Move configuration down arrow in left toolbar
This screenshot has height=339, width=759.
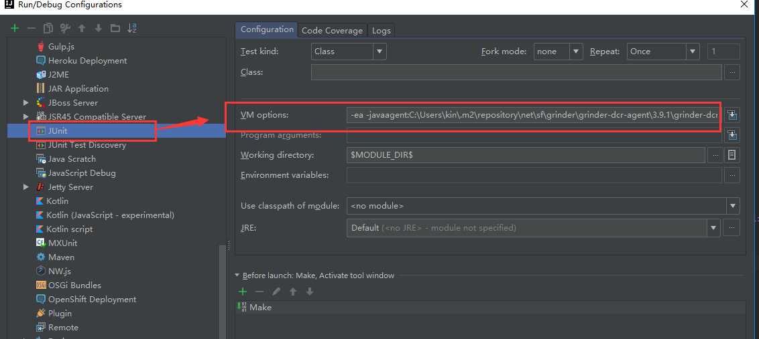pyautogui.click(x=99, y=29)
